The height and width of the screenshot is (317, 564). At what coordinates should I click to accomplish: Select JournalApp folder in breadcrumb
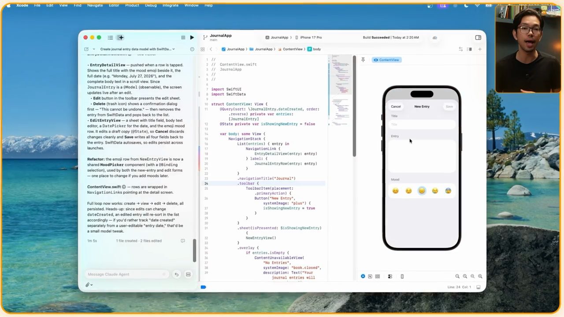click(261, 49)
